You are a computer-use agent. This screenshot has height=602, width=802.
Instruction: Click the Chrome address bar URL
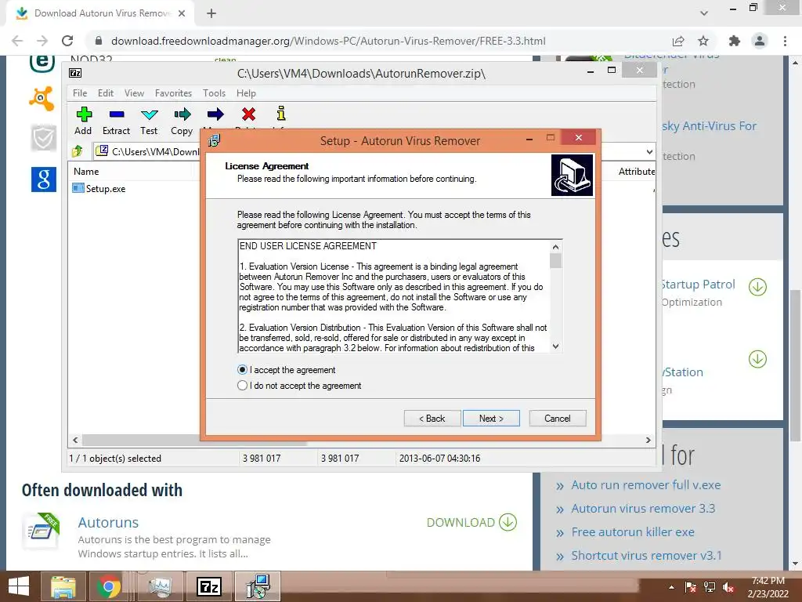point(328,41)
